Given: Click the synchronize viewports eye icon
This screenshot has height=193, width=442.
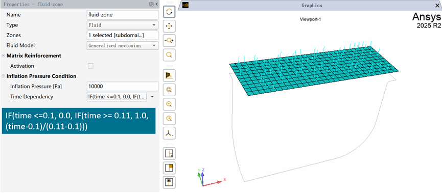Looking at the screenshot, I should 169,182.
